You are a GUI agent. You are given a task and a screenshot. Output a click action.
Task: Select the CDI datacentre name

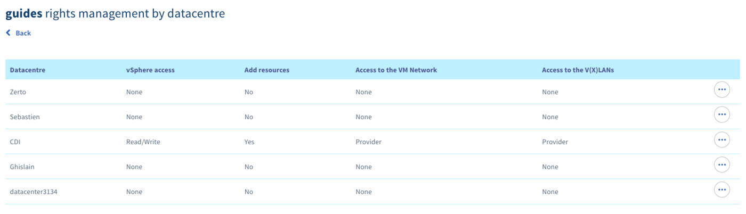tap(15, 142)
